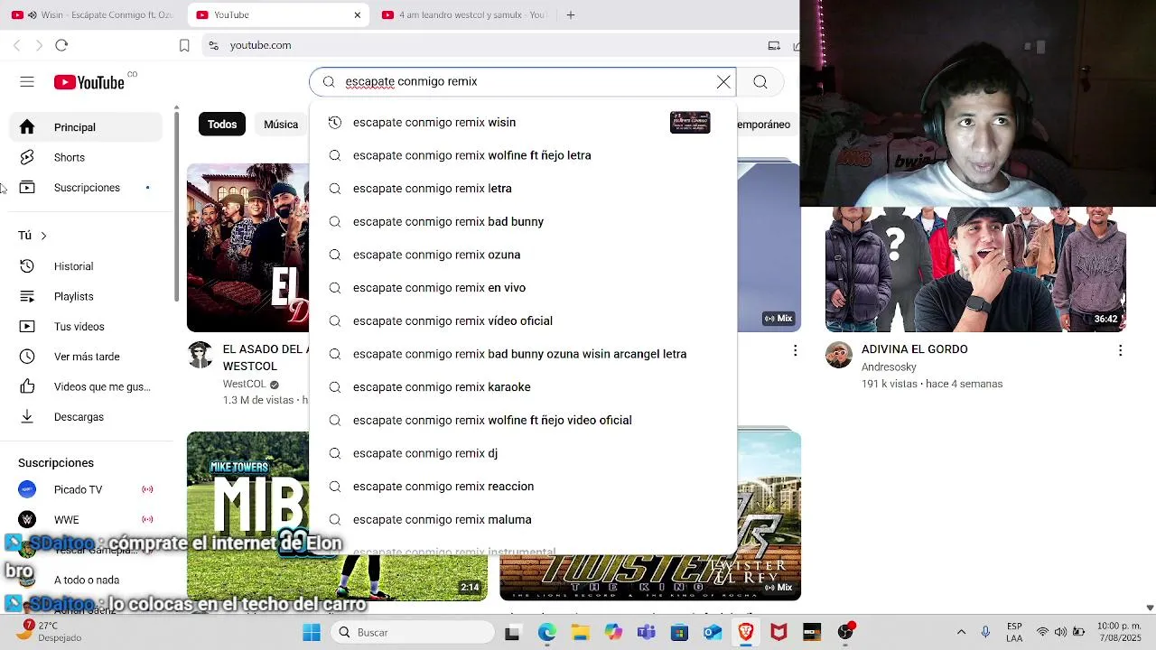Choose suggestion escapate conmigo remix bad bunny
This screenshot has height=650, width=1156.
pos(523,221)
